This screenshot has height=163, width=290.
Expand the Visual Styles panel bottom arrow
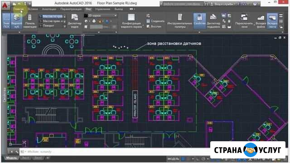[x=99, y=32]
